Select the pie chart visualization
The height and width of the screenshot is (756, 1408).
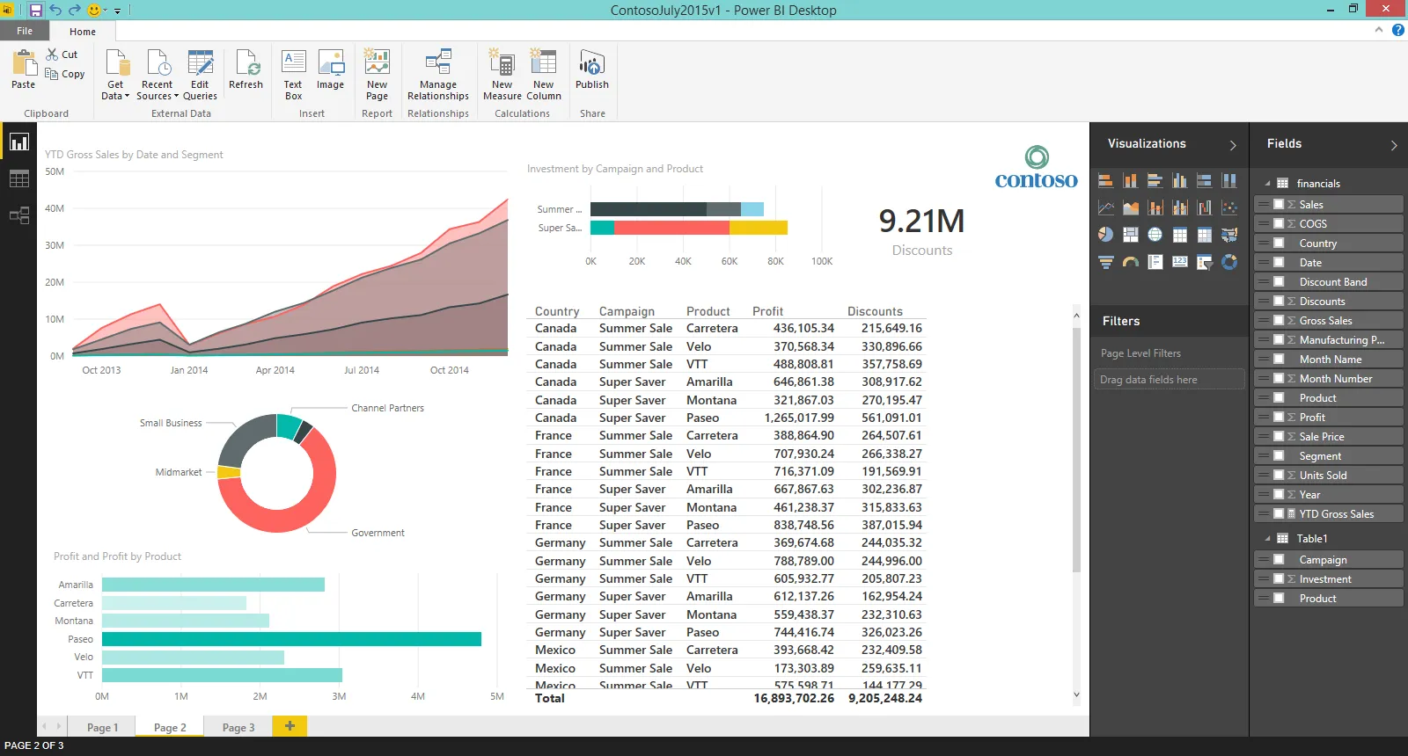click(1106, 235)
